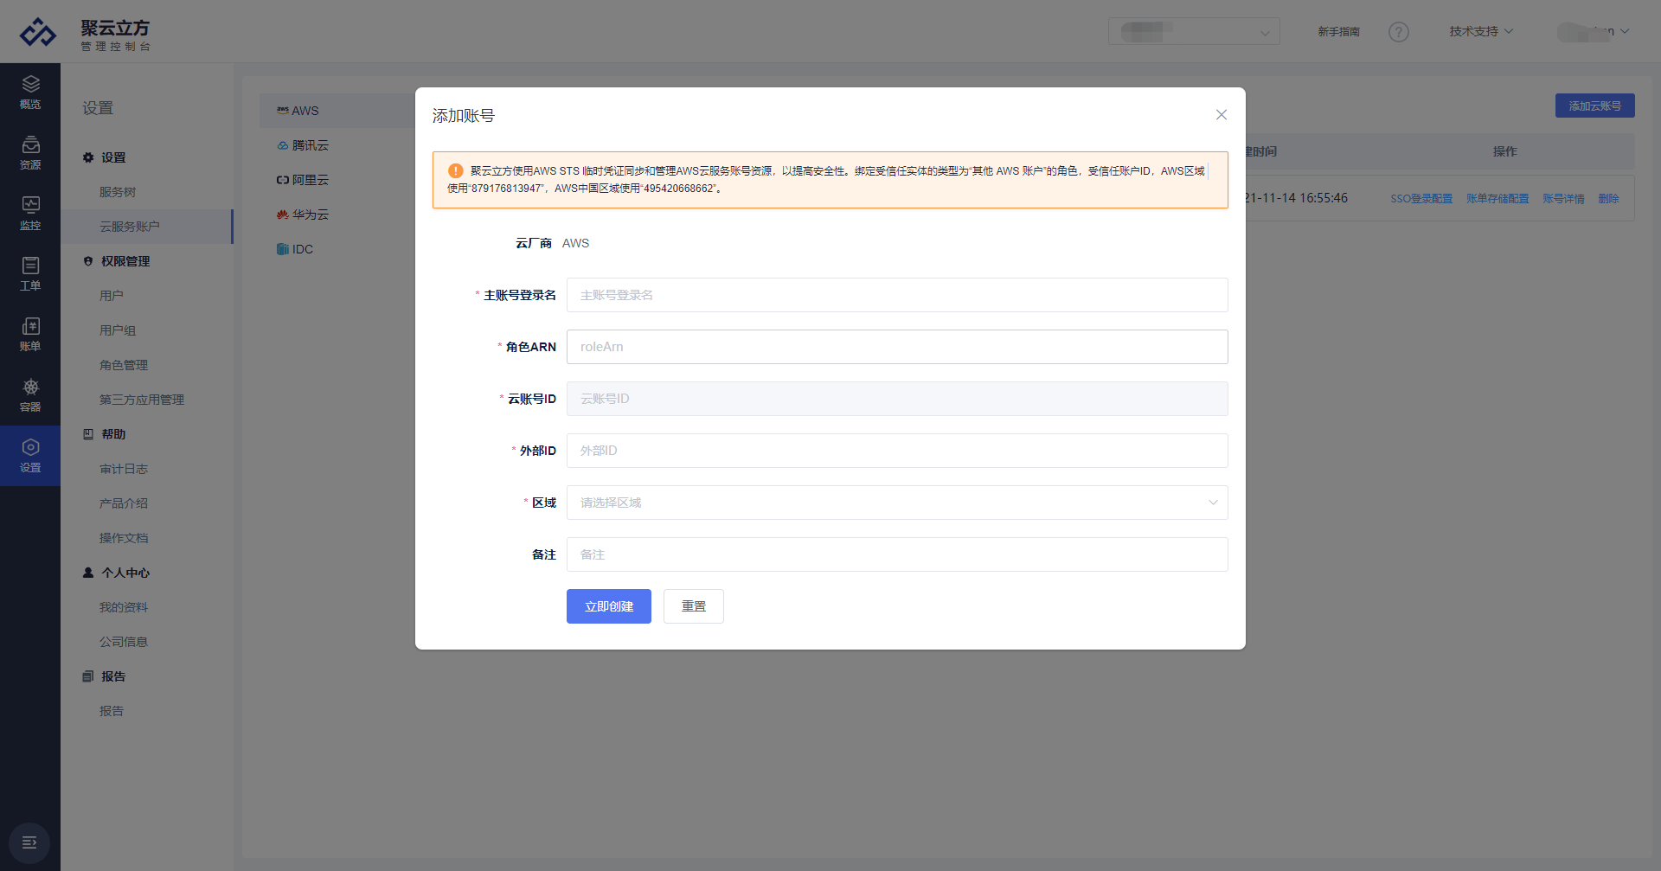The image size is (1661, 871).
Task: Open the user account dropdown in header
Action: pyautogui.click(x=1593, y=32)
